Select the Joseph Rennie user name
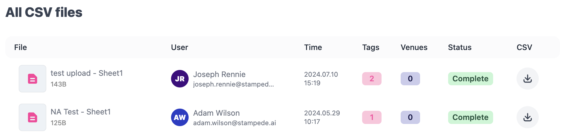The image size is (564, 135). (219, 74)
